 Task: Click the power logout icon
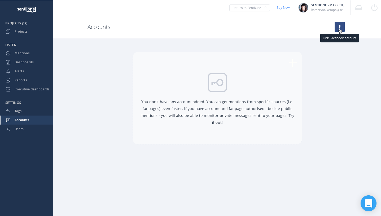click(x=374, y=8)
